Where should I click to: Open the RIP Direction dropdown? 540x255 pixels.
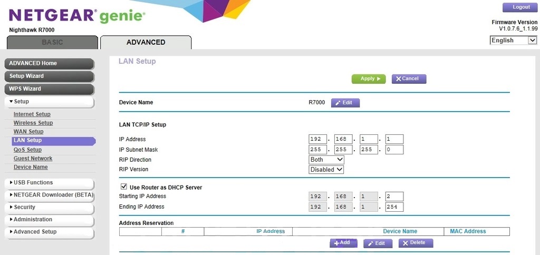[x=326, y=160]
